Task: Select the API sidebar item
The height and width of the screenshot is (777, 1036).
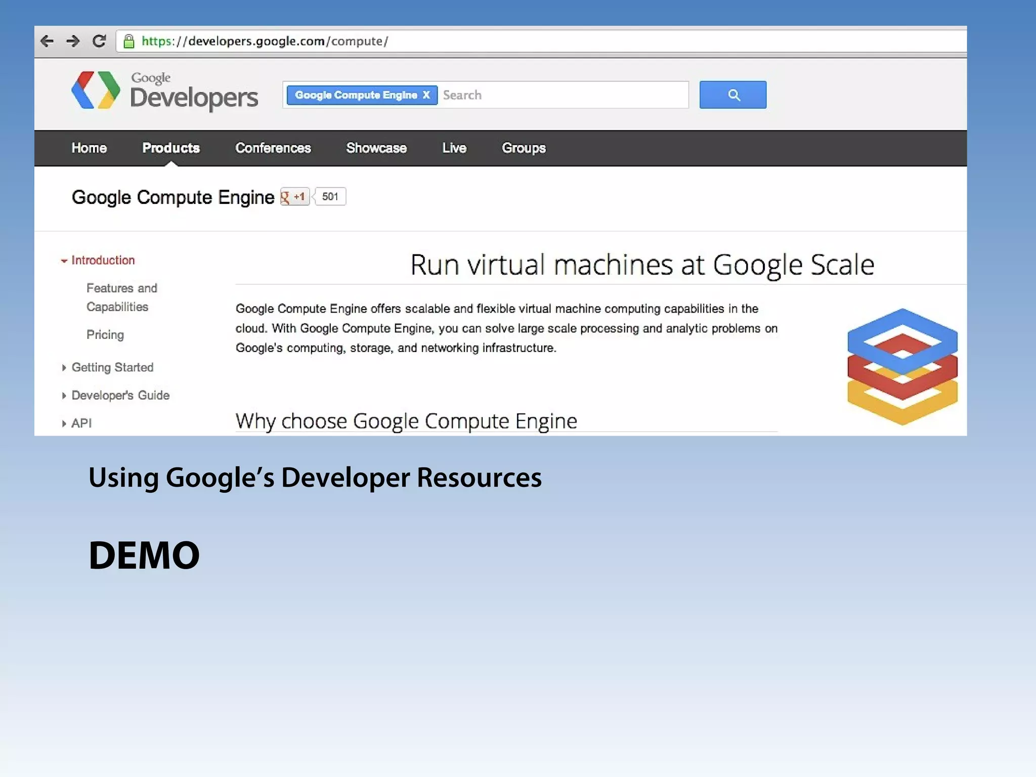Action: pos(81,423)
